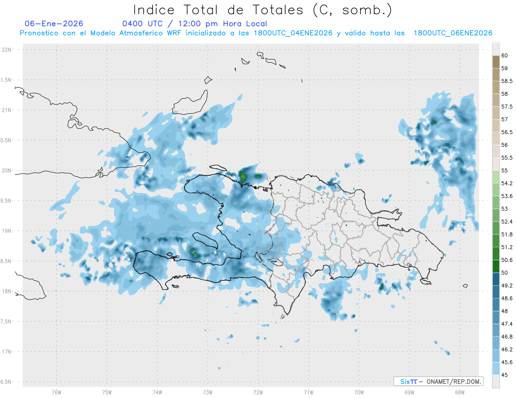Click the colorbar value '51.8'
This screenshot has width=516, height=398.
click(x=507, y=234)
